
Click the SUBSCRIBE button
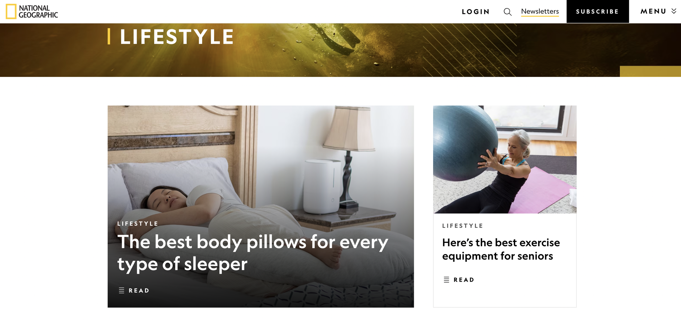pyautogui.click(x=598, y=11)
